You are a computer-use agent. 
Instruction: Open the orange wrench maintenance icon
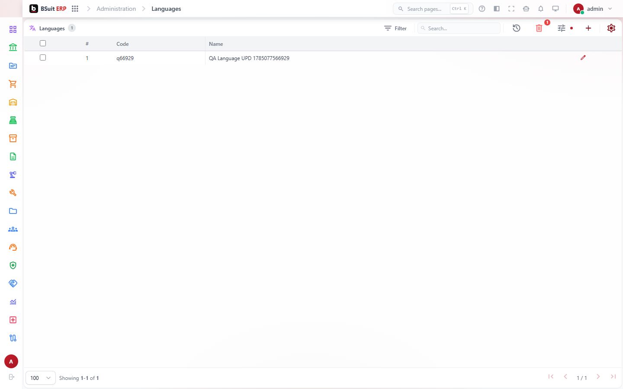click(x=13, y=193)
